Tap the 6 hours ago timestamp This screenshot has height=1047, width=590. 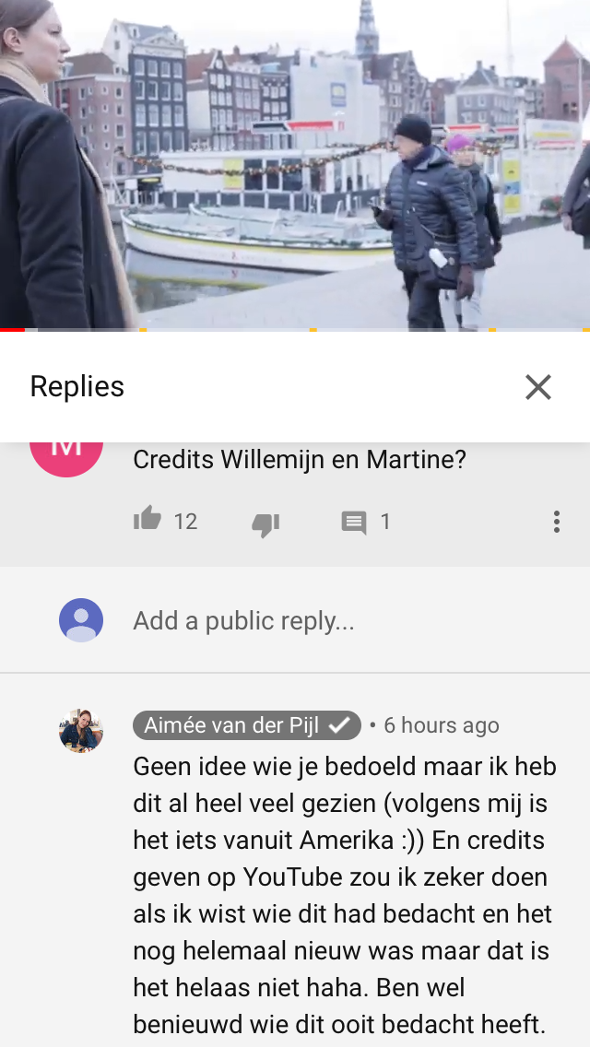tap(441, 725)
